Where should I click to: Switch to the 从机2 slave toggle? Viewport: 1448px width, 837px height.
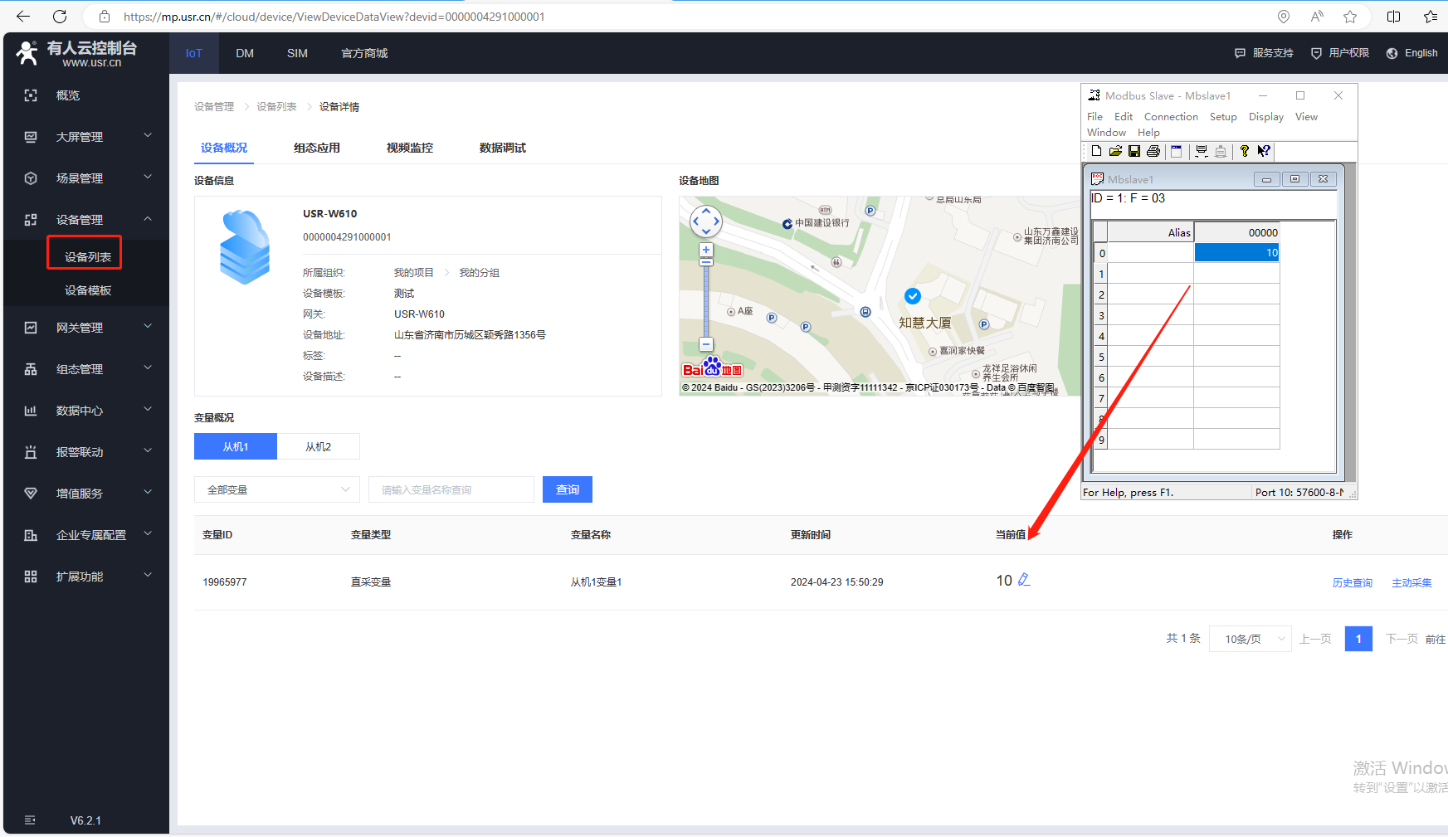point(318,446)
